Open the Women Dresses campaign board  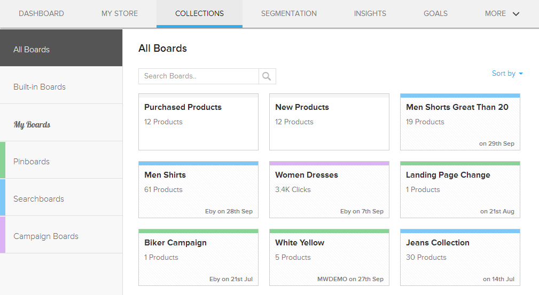coord(329,190)
